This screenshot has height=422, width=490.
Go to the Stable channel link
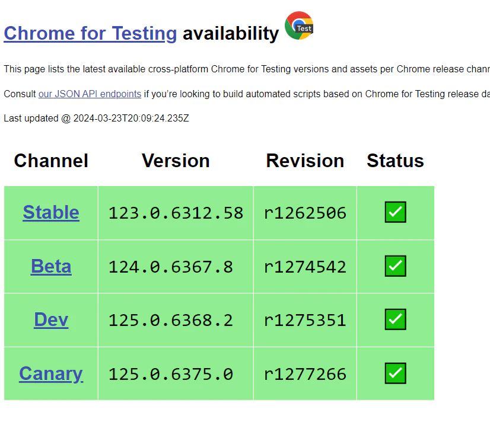pos(51,213)
